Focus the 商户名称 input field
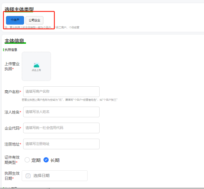The height and width of the screenshot is (189, 204). tap(61, 91)
